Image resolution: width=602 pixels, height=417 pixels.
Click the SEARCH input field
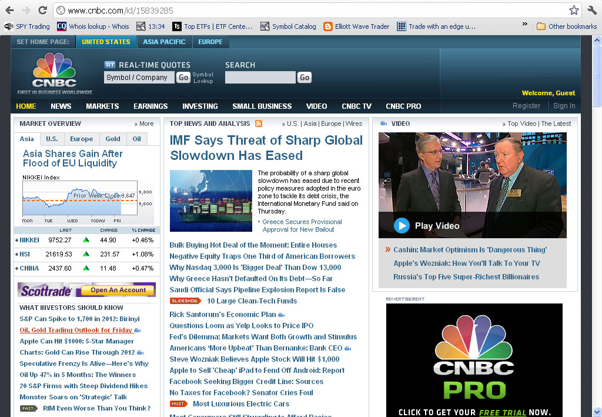coord(260,78)
